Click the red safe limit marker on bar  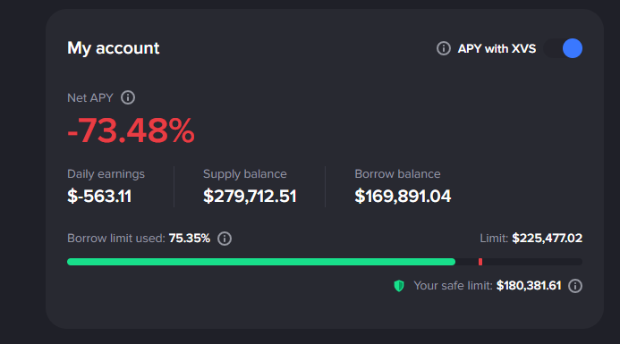(x=480, y=262)
